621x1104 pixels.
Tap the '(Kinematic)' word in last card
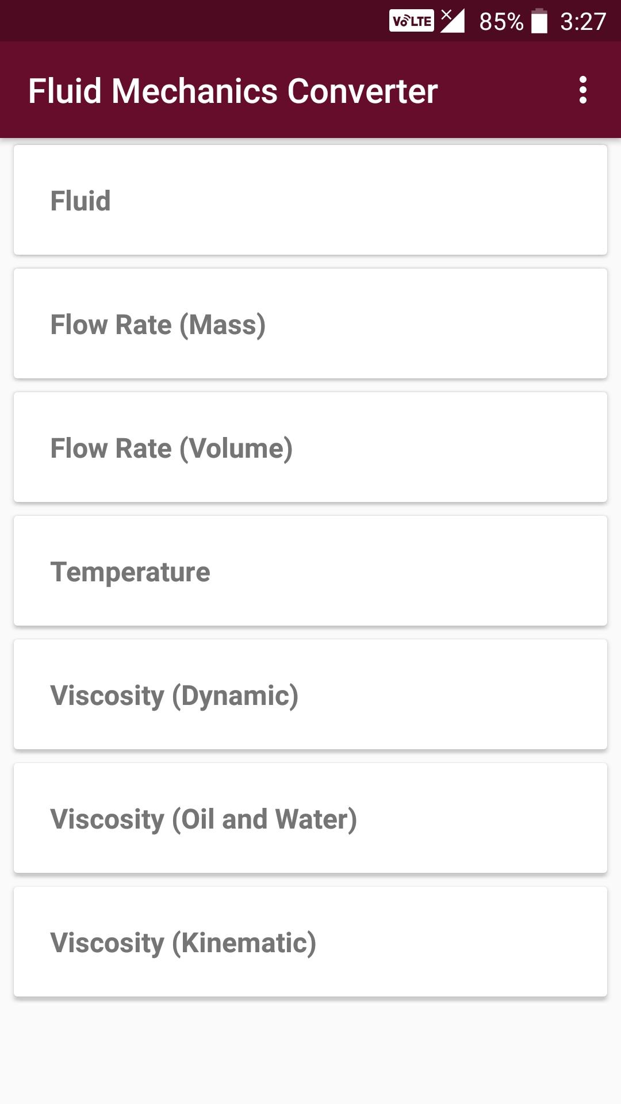tap(244, 944)
